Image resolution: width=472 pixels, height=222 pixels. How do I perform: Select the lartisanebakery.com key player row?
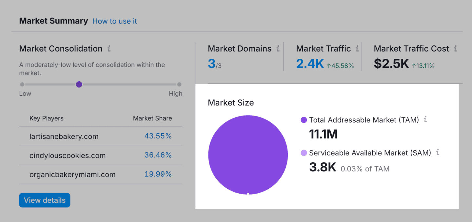pyautogui.click(x=65, y=136)
